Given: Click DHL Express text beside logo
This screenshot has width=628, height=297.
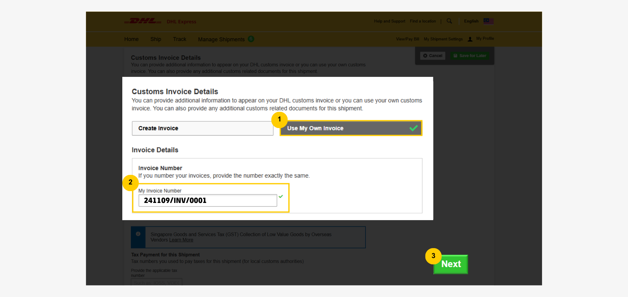Looking at the screenshot, I should coord(181,22).
